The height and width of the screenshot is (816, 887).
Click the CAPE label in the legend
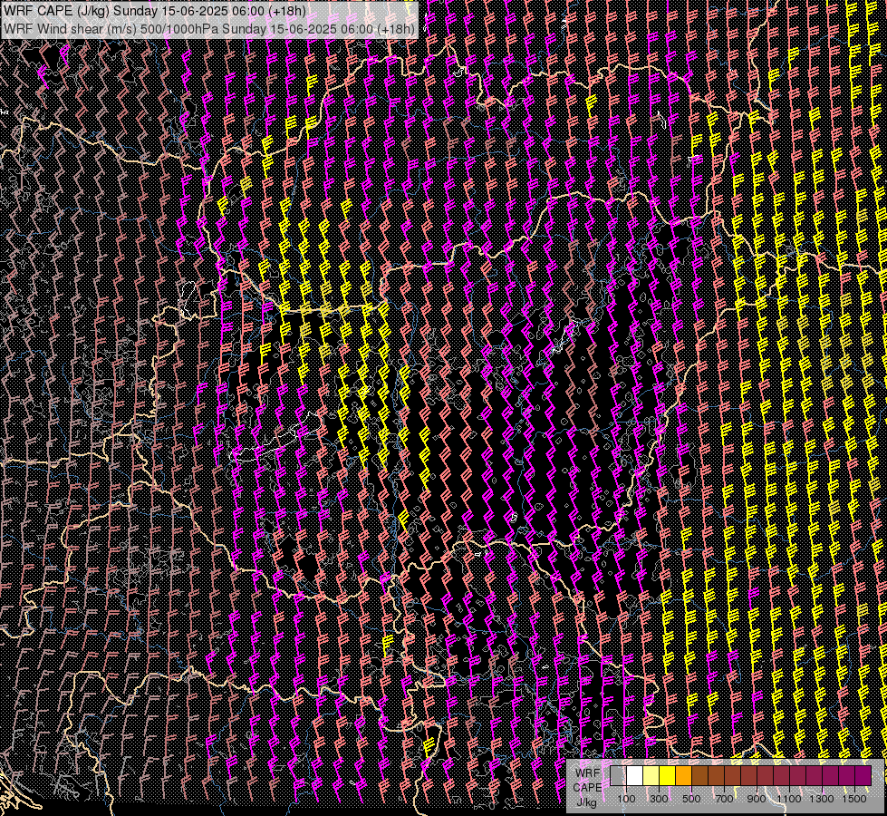(587, 787)
